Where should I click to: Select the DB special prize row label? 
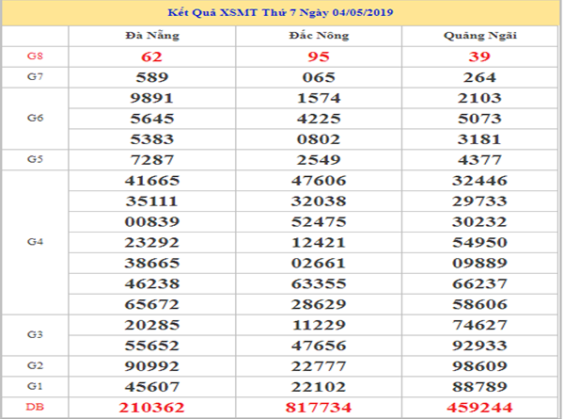pyautogui.click(x=35, y=407)
